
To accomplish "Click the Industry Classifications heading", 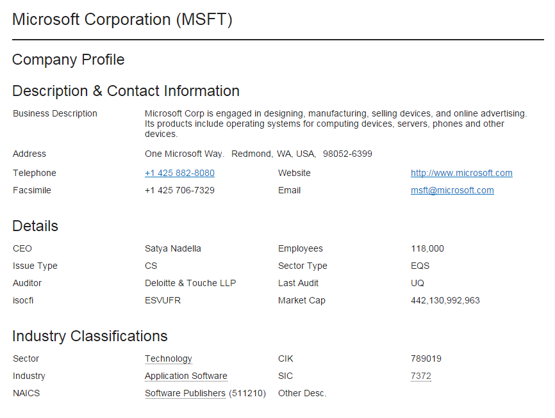I will (90, 336).
